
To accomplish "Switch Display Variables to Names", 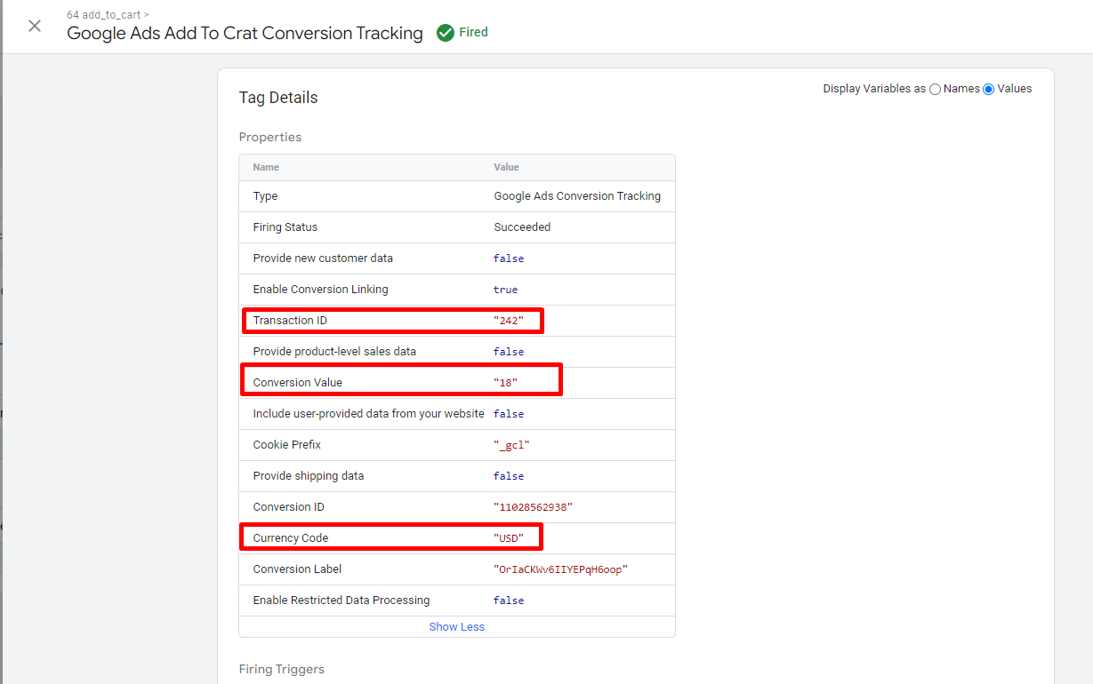I will tap(935, 89).
